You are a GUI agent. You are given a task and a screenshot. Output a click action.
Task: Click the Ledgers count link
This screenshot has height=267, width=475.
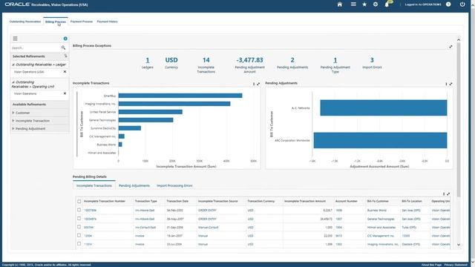[148, 60]
